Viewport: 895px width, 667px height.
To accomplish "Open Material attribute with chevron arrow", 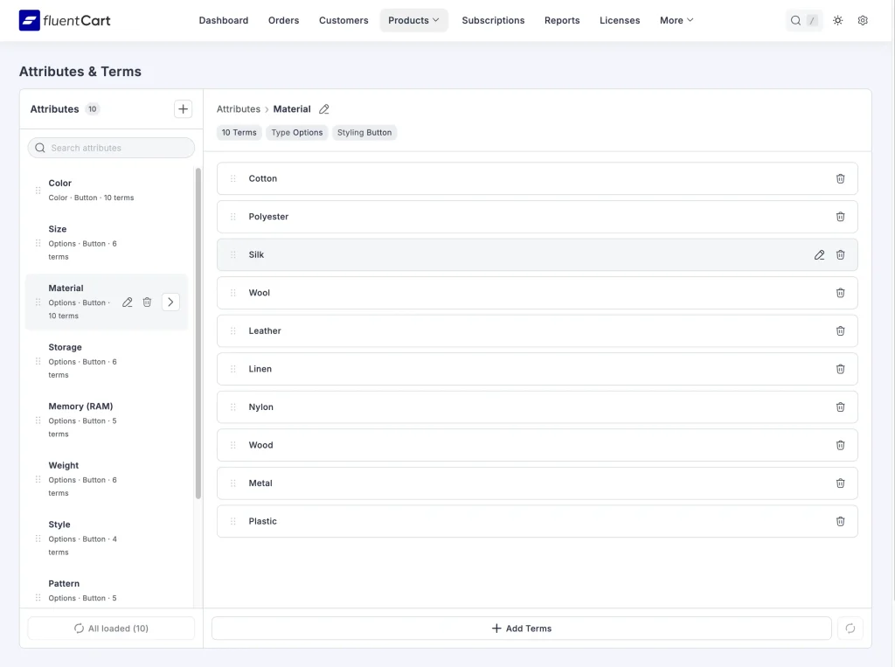I will [x=170, y=302].
